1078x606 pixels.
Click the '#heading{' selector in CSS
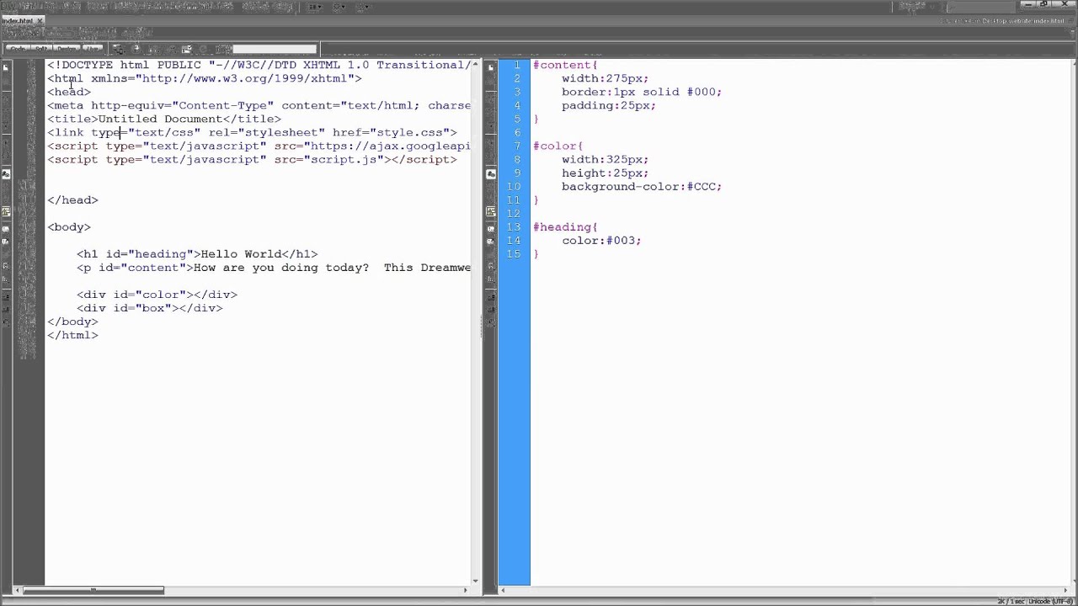tap(565, 226)
